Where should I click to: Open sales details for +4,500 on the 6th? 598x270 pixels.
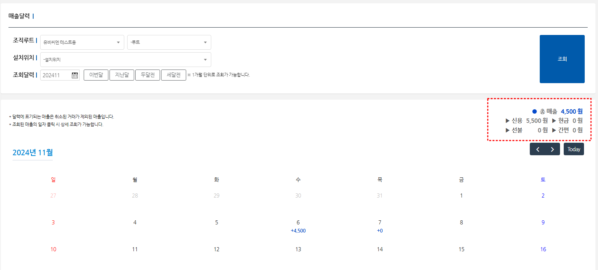point(298,231)
